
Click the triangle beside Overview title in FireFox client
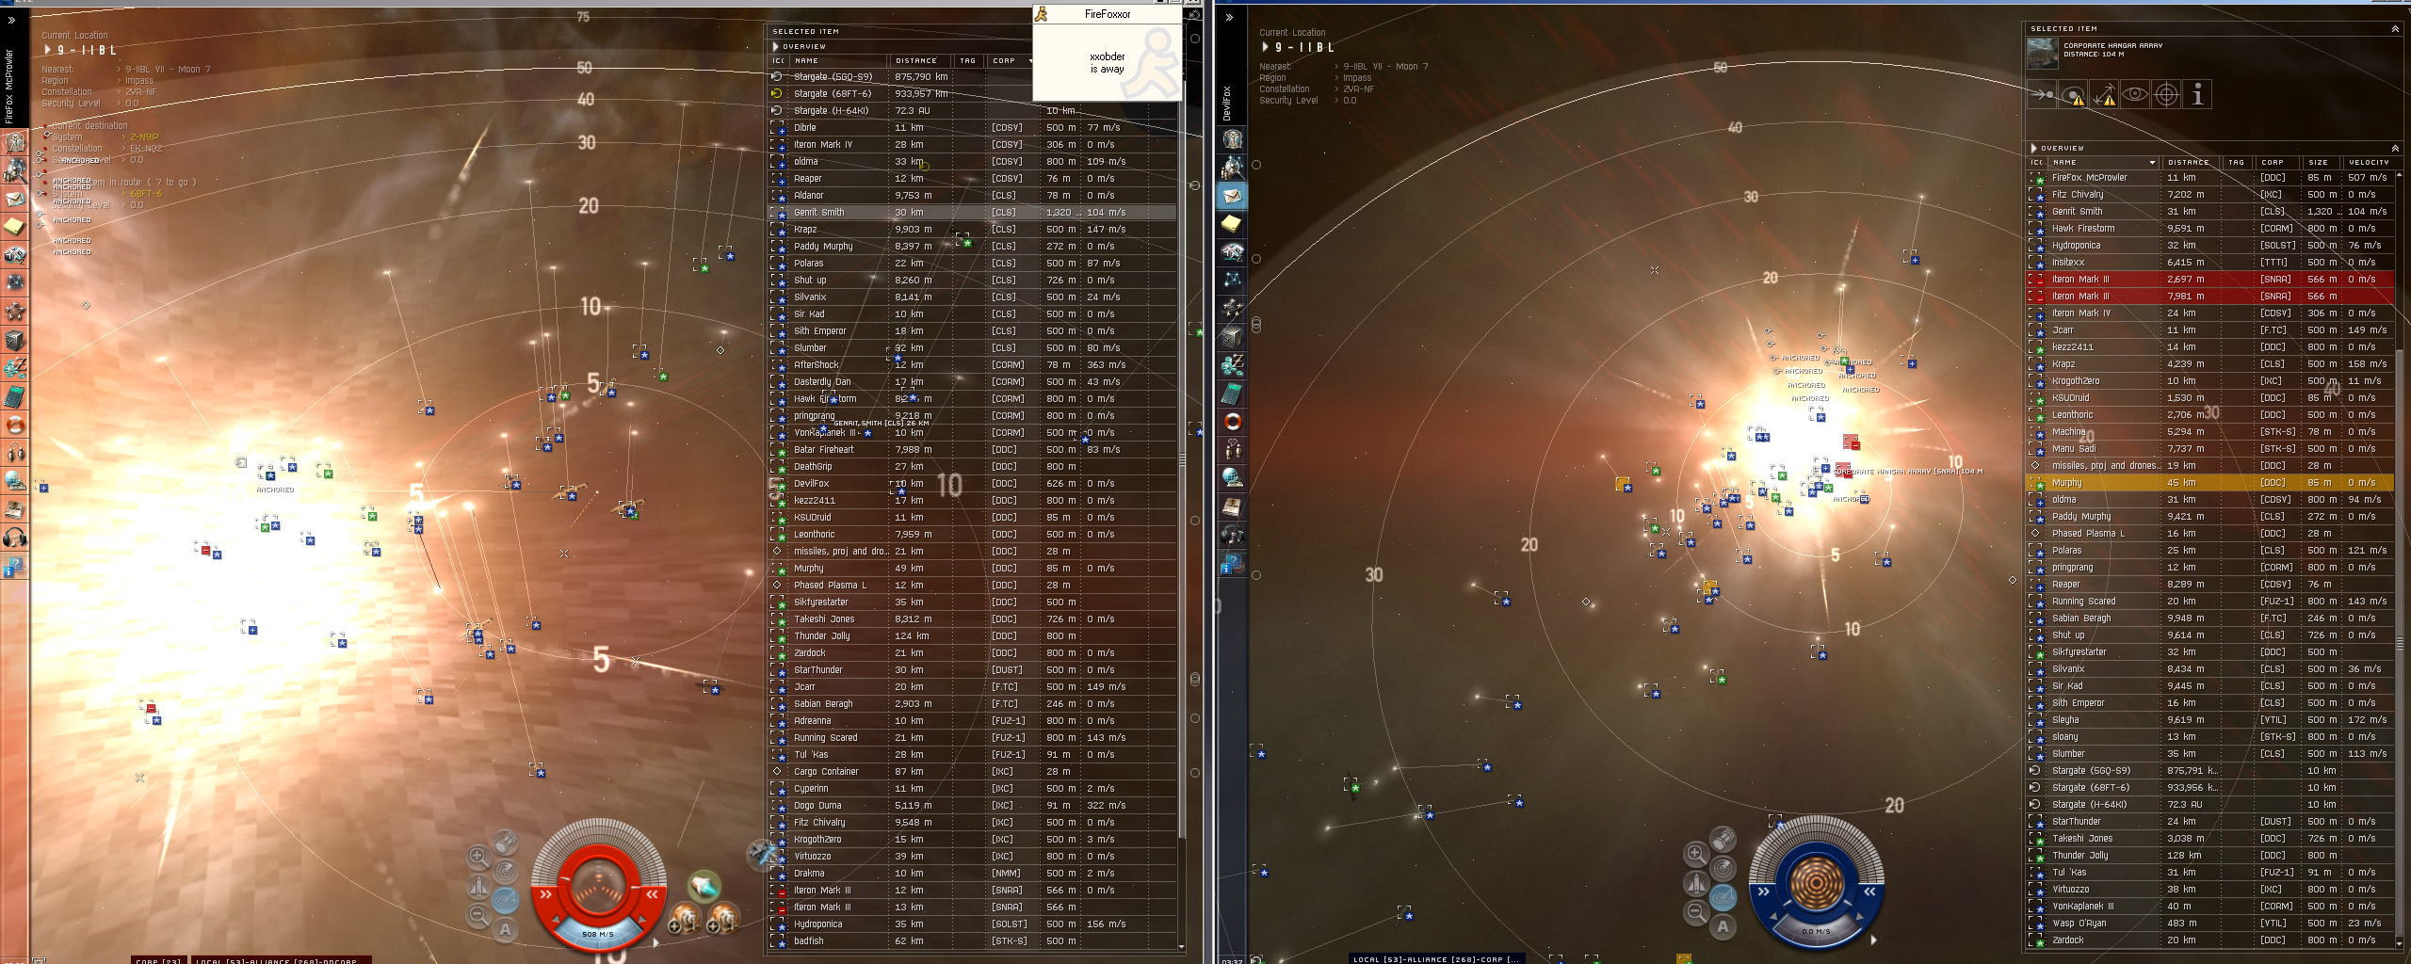776,46
